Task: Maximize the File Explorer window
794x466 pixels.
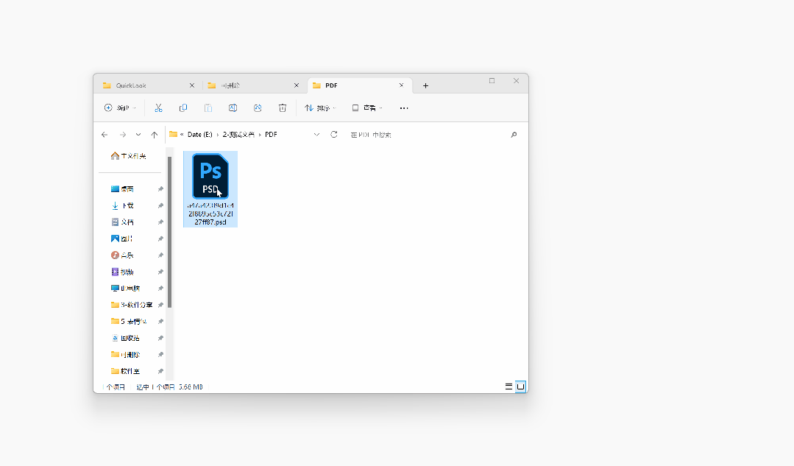Action: [x=492, y=80]
